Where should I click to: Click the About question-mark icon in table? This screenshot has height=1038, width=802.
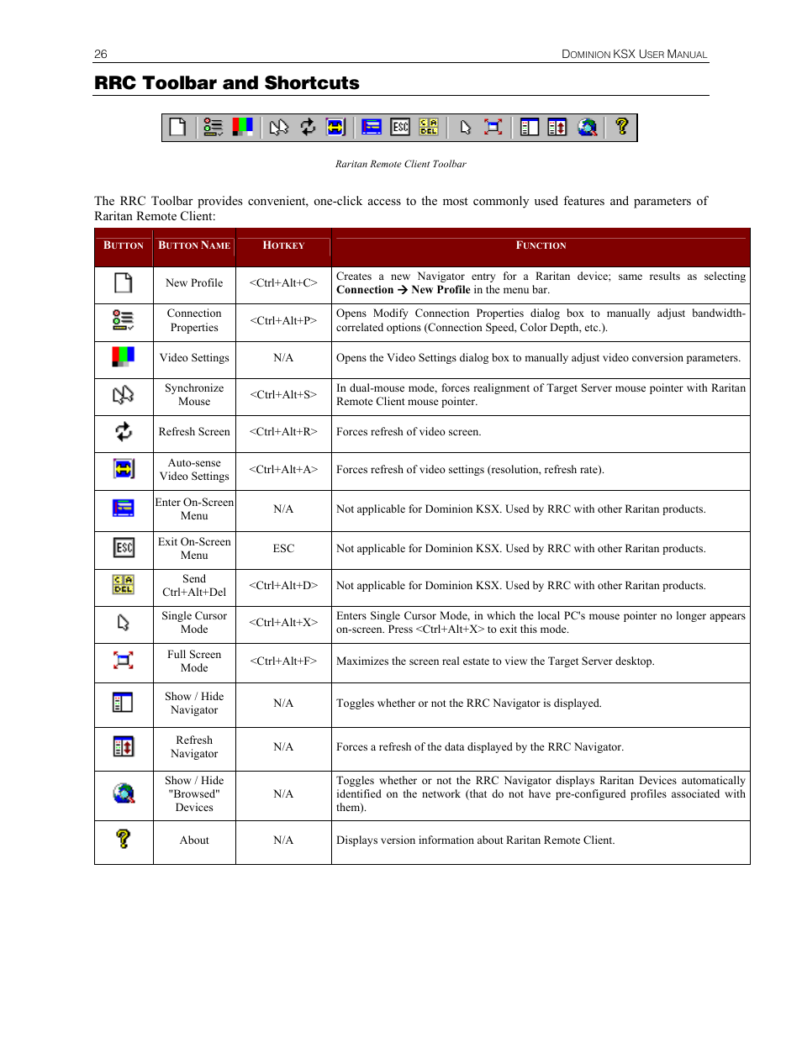click(x=124, y=839)
